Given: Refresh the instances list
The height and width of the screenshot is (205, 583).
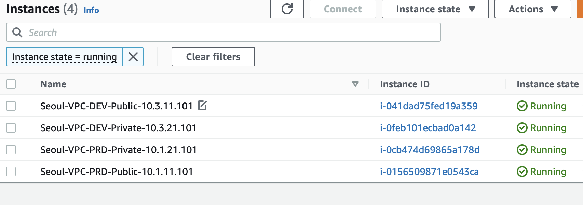Looking at the screenshot, I should coord(287,9).
